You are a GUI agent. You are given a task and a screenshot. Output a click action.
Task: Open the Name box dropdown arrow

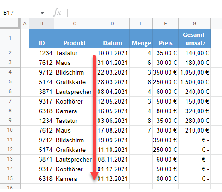42,13
